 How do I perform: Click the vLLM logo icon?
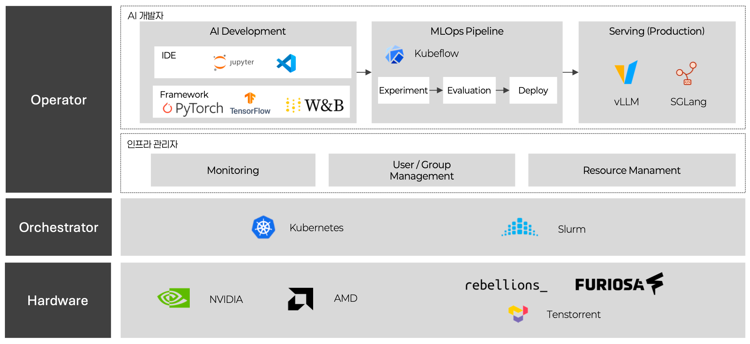[626, 72]
